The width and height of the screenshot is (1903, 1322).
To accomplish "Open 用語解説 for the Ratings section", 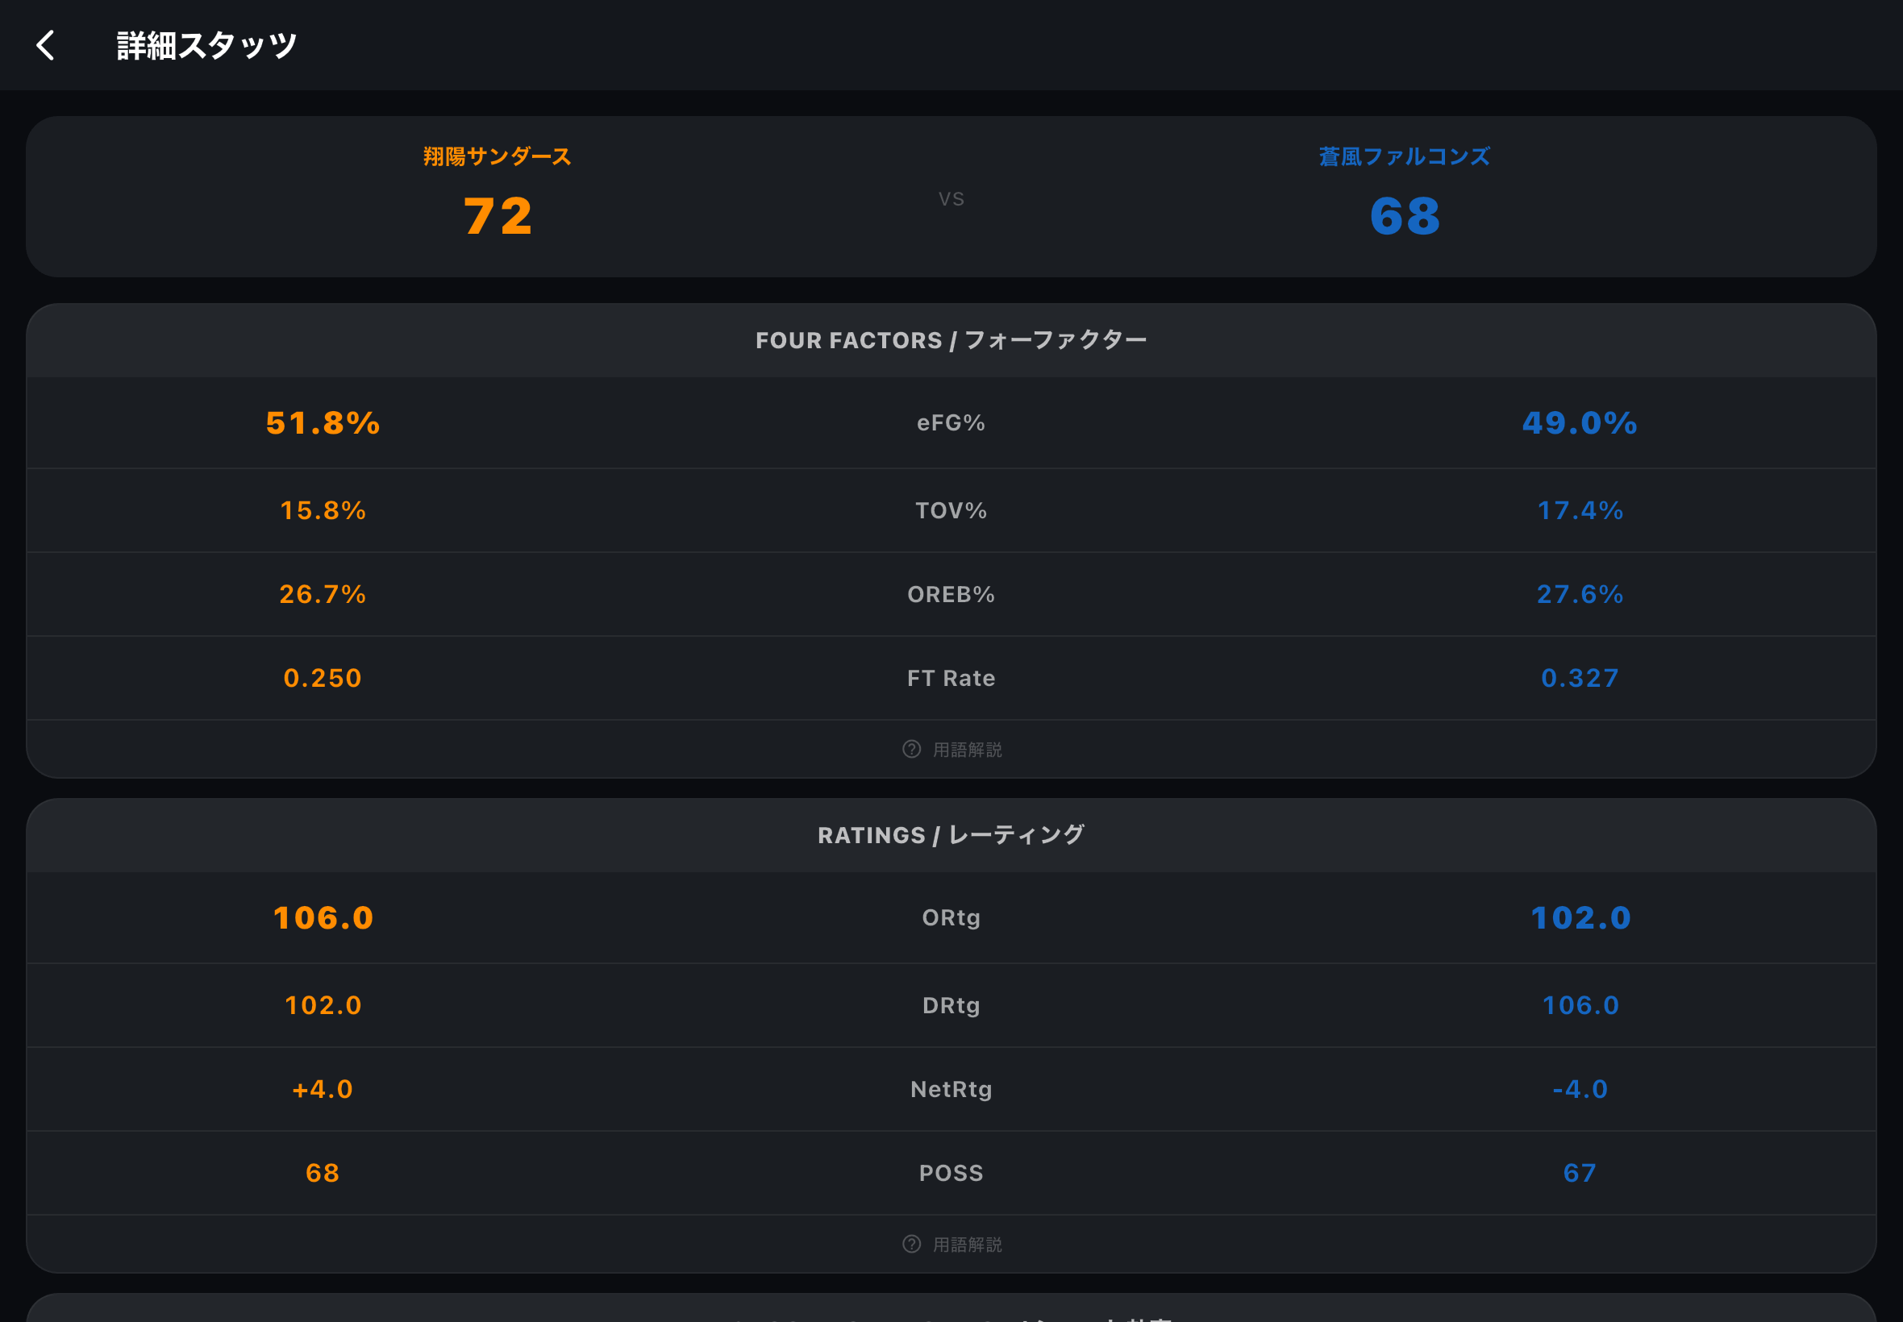I will pos(967,1244).
